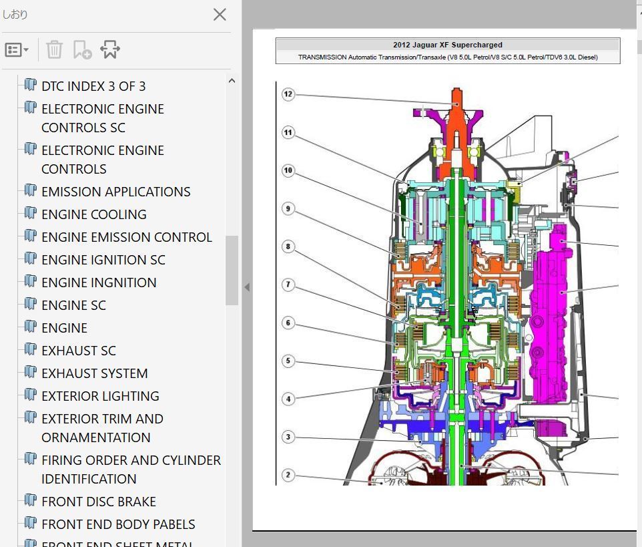
Task: Click the bookmark icon beside EXTERIOR LIGHTING
Action: (30, 395)
